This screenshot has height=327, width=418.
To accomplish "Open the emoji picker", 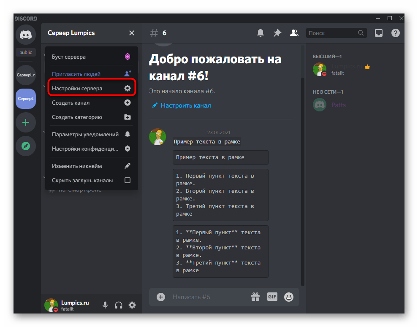I will tap(289, 297).
